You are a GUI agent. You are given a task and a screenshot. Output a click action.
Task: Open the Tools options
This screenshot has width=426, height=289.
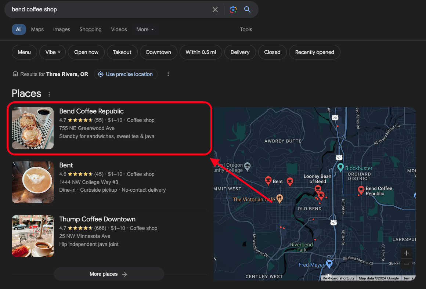246,29
